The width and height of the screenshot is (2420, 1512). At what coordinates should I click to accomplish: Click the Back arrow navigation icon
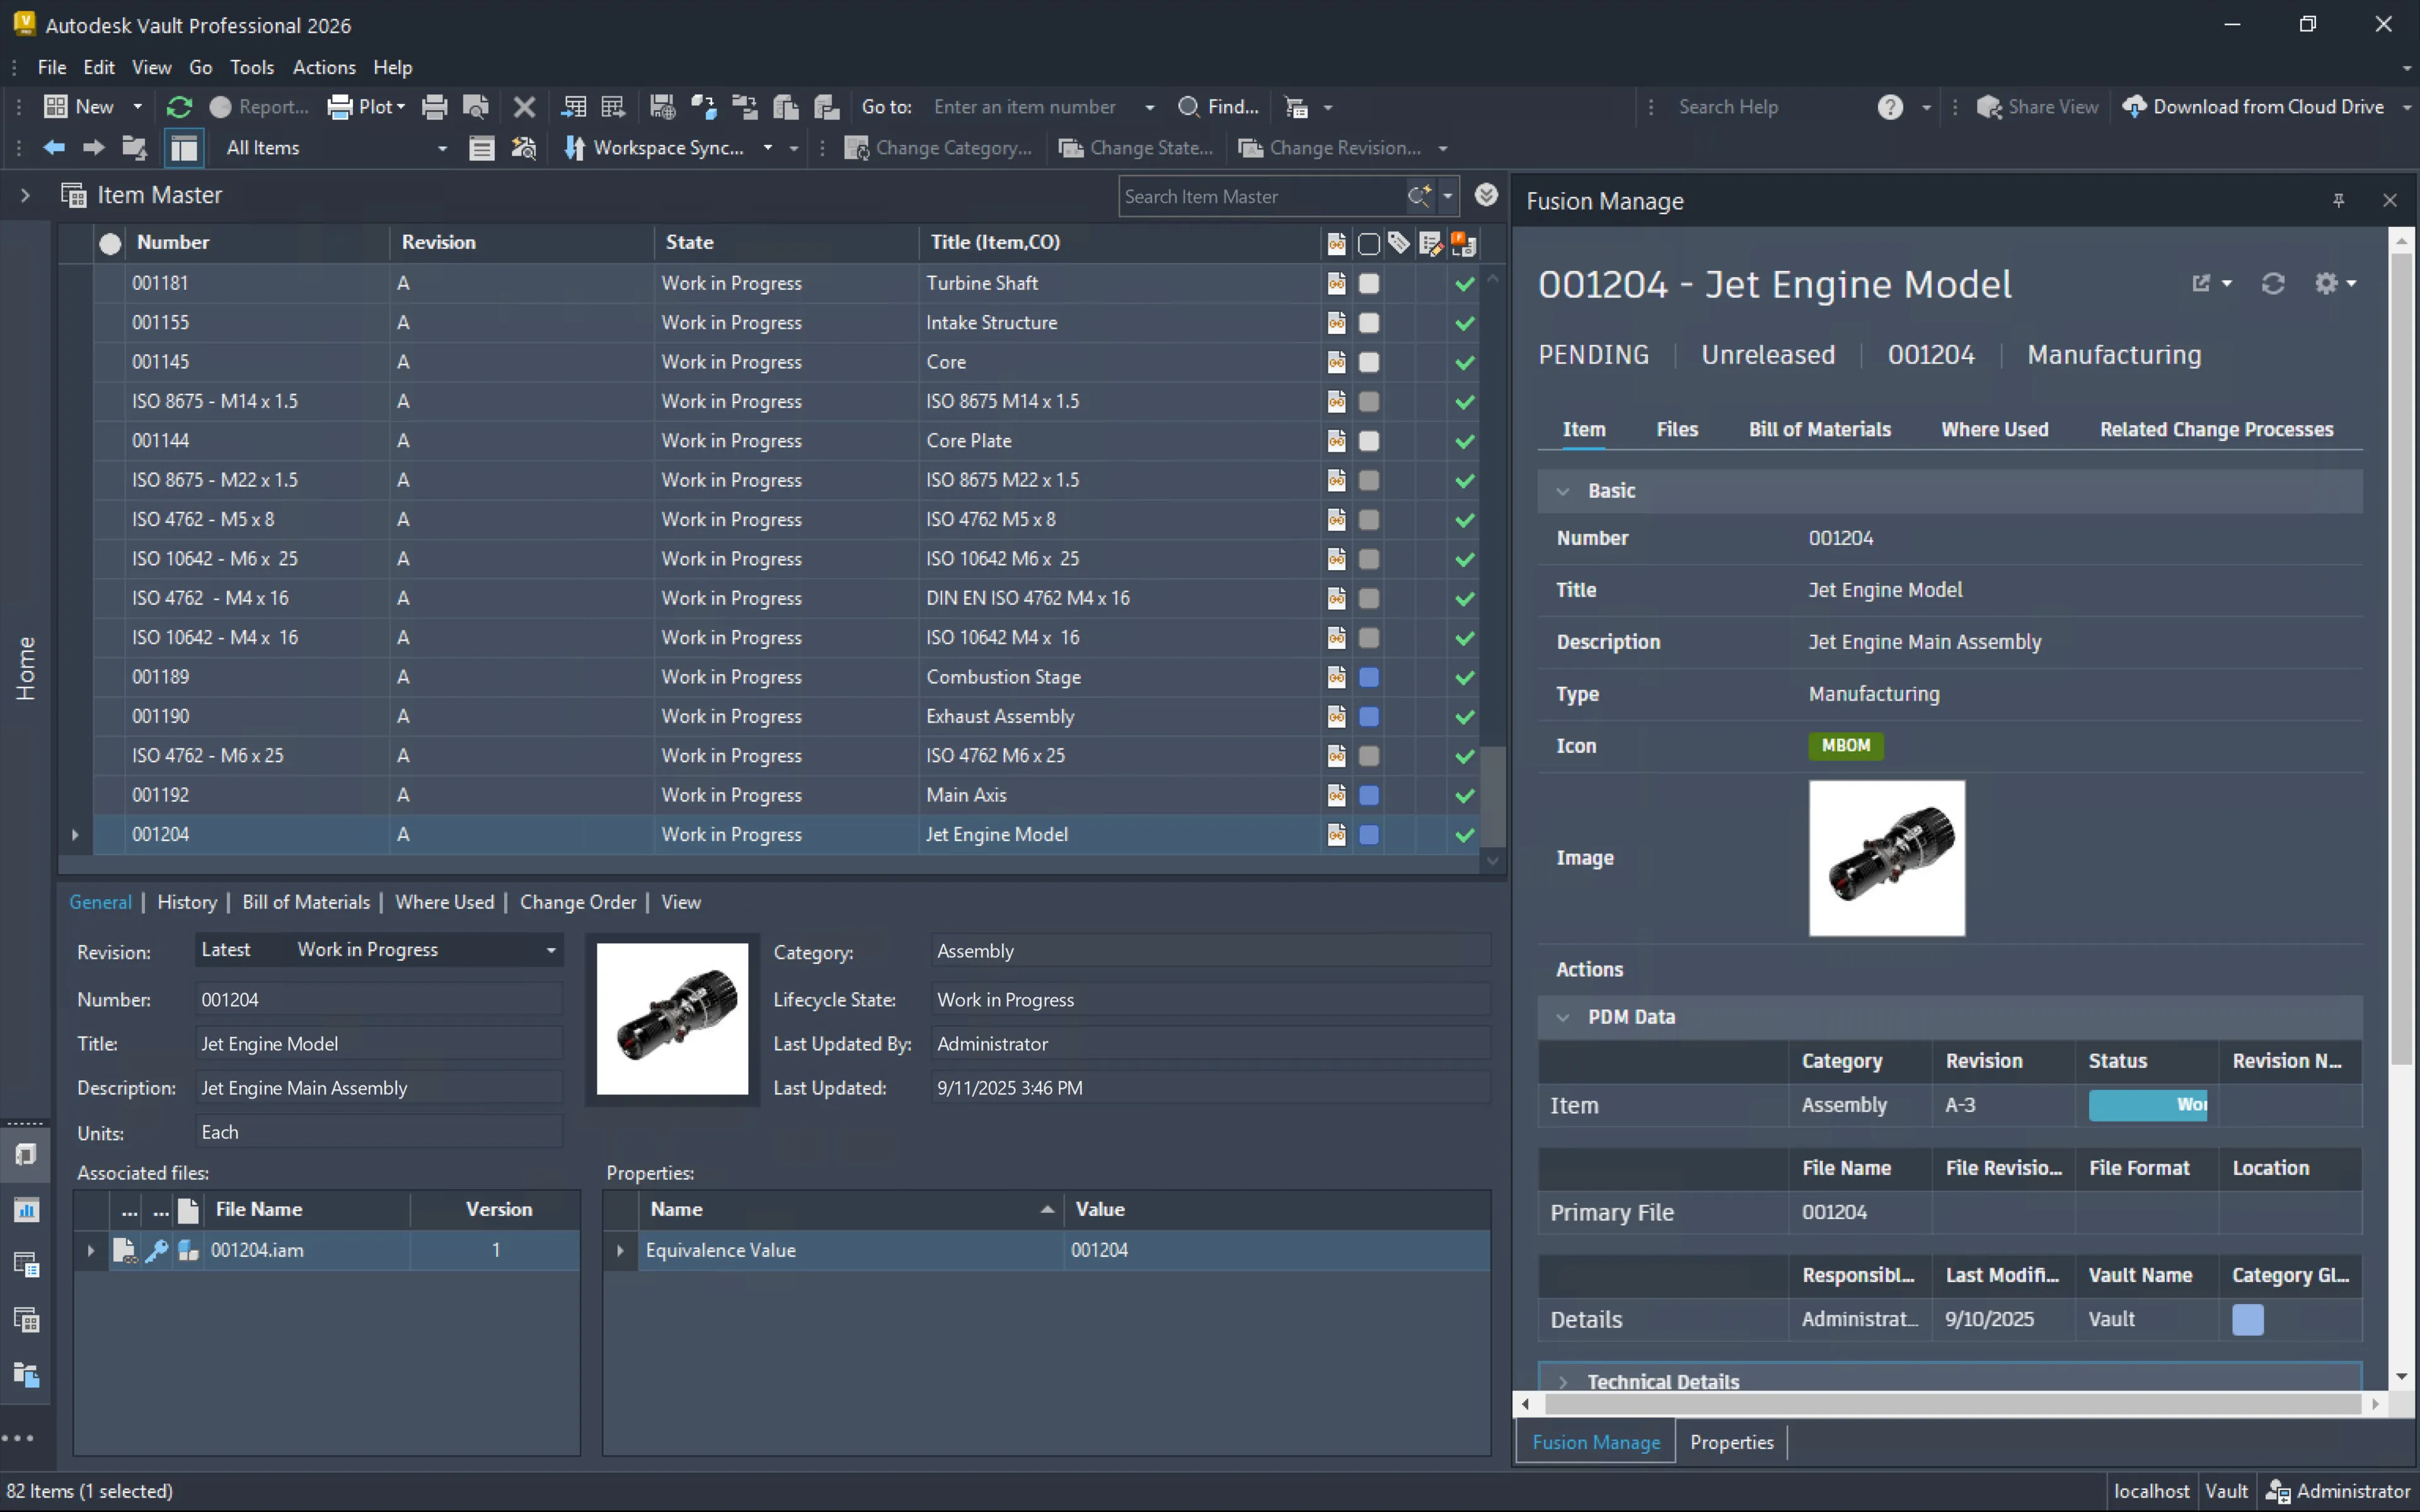54,148
